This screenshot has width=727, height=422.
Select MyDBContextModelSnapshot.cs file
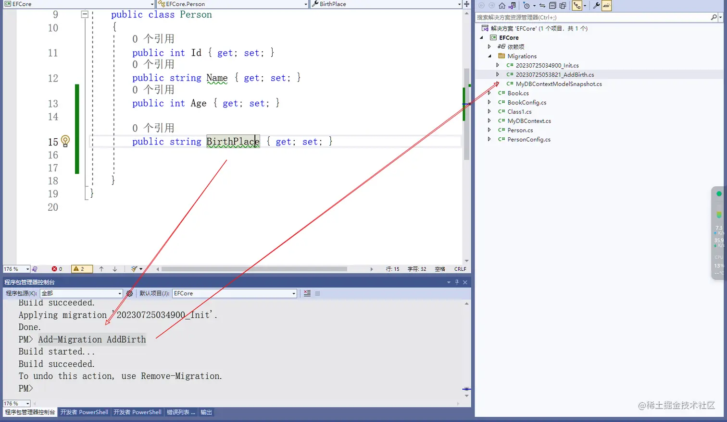[x=558, y=84]
